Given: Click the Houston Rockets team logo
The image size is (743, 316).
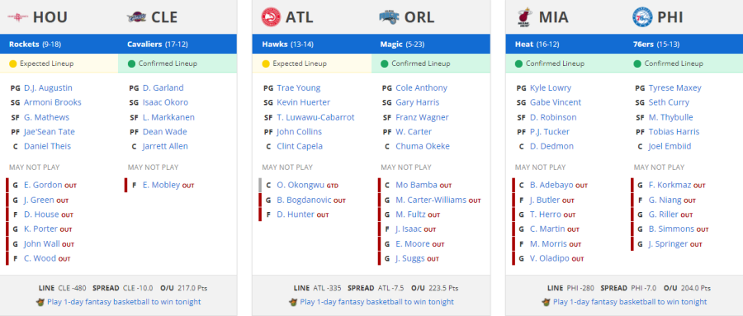Looking at the screenshot, I should coord(17,17).
